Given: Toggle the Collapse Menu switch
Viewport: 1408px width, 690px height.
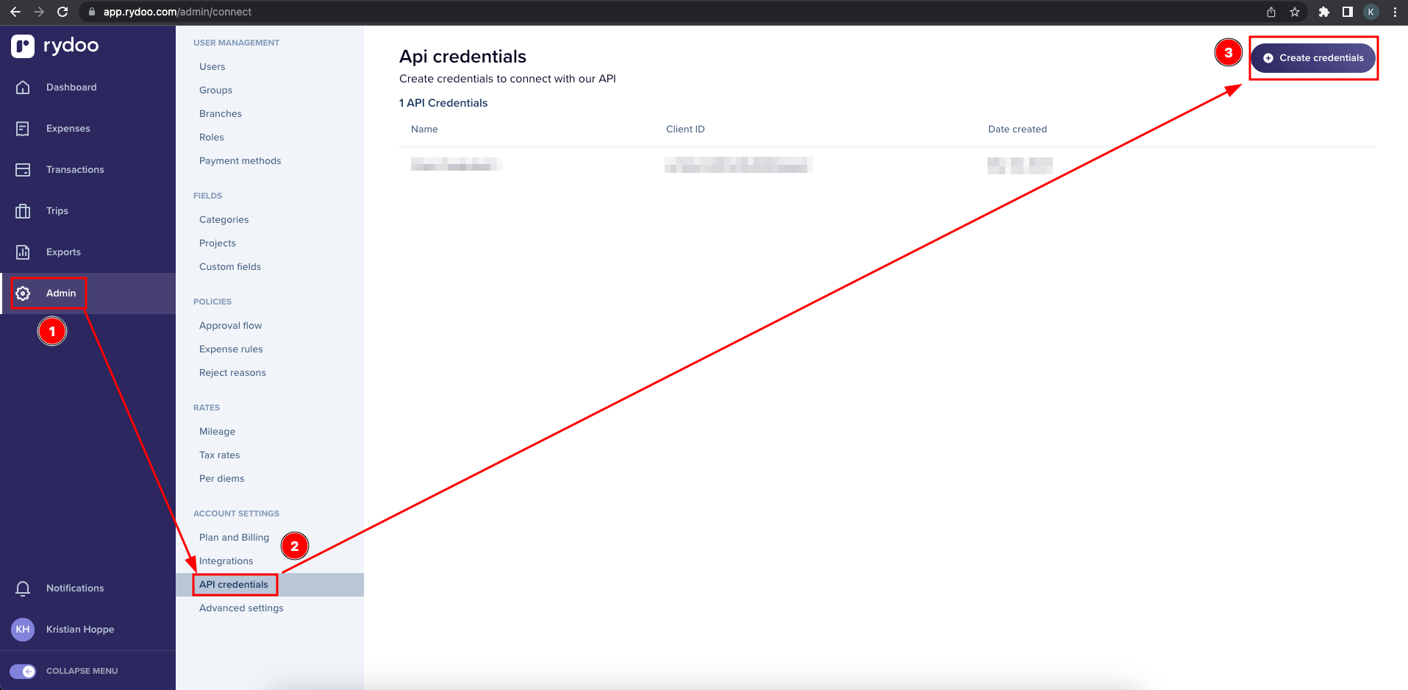Looking at the screenshot, I should pos(23,672).
